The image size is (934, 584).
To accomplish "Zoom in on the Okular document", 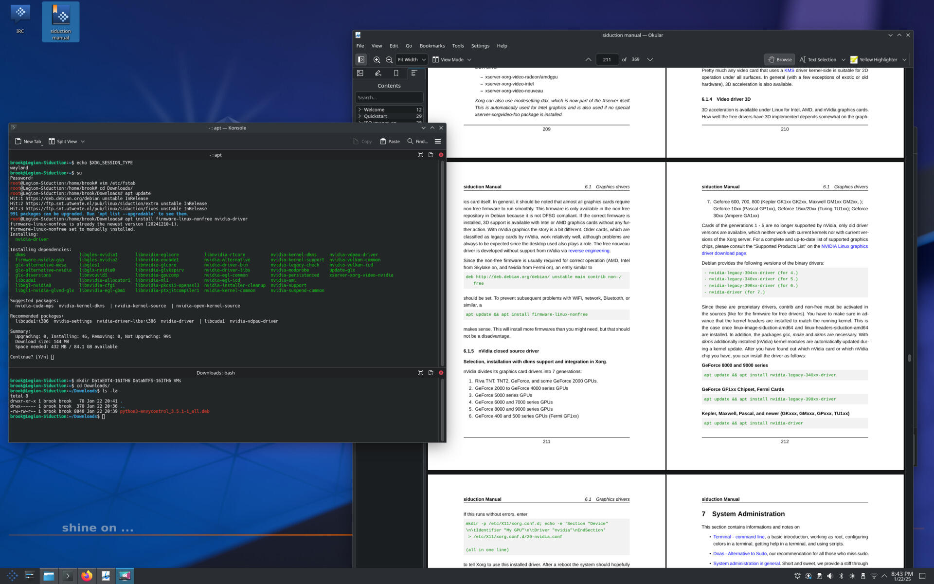I will 377,59.
